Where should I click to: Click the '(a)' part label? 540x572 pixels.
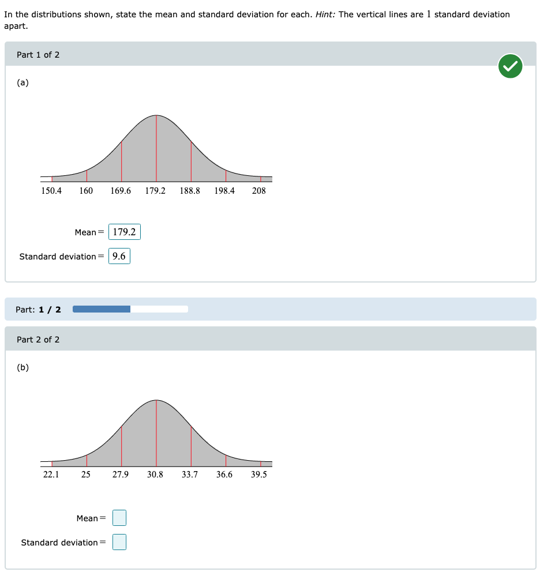[x=22, y=82]
